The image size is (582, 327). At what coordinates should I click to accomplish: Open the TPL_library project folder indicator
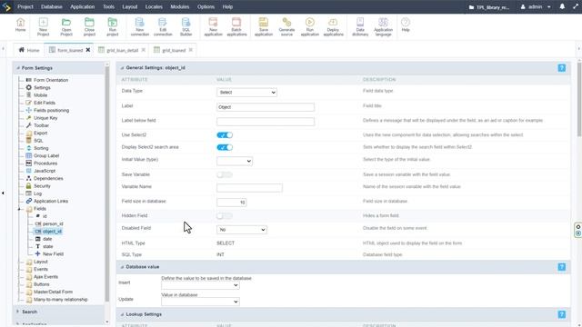coord(489,7)
